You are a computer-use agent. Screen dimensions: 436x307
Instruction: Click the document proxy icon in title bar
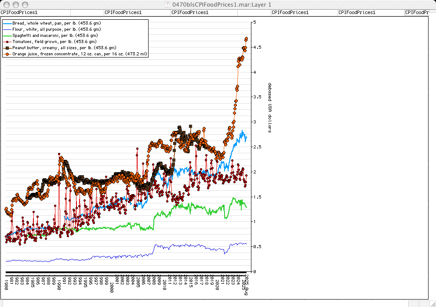click(x=167, y=4)
